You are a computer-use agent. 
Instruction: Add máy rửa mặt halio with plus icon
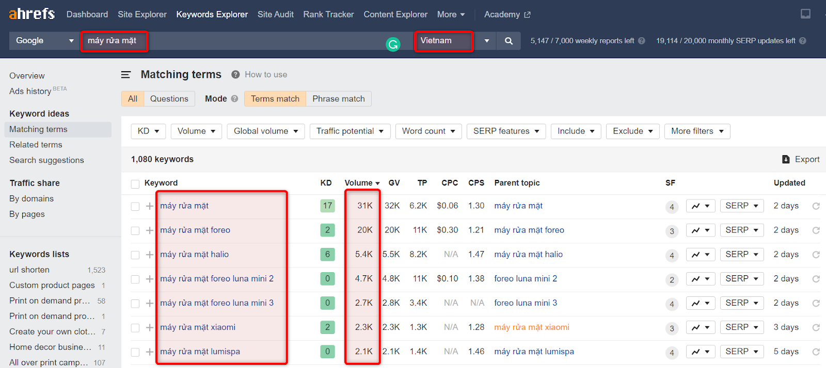(x=150, y=255)
